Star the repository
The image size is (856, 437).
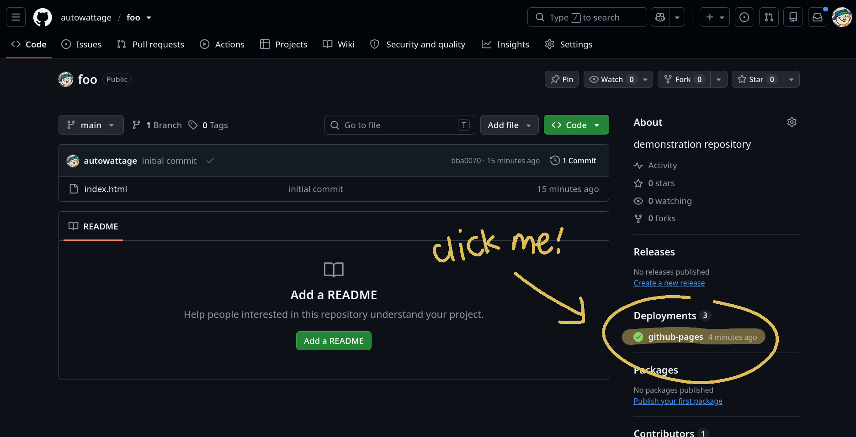(x=757, y=79)
